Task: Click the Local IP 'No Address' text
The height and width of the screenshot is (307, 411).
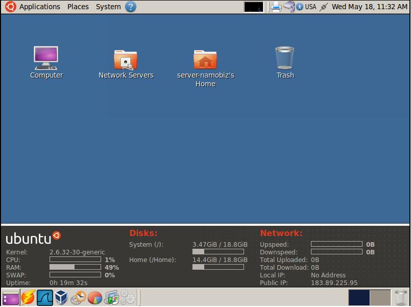Action: [328, 275]
